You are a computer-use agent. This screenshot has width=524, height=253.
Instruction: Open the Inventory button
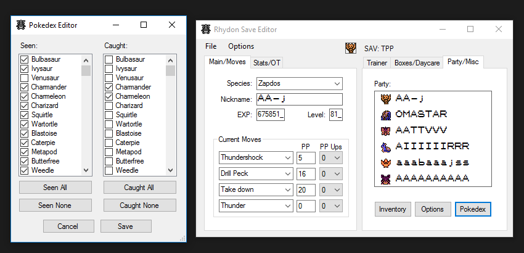coord(393,209)
